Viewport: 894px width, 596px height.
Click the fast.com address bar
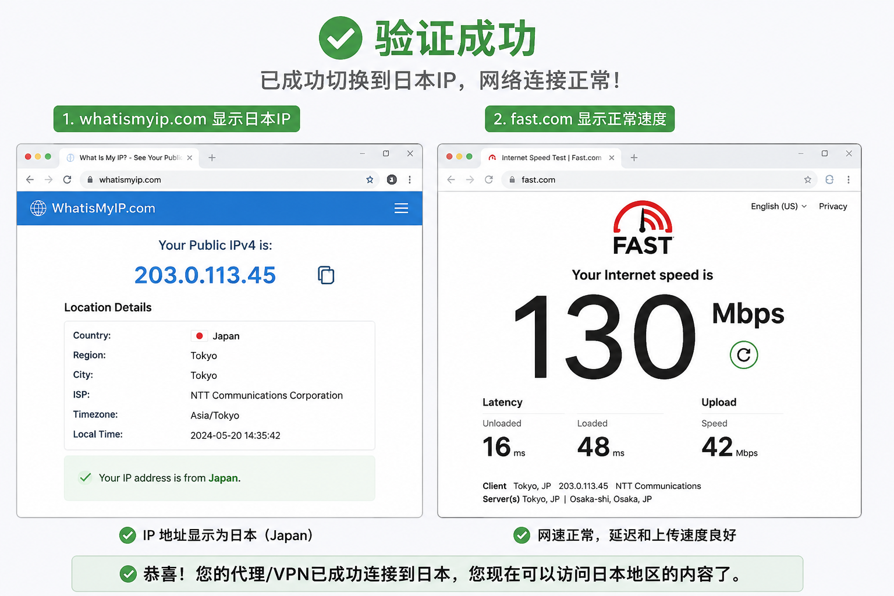click(x=659, y=180)
